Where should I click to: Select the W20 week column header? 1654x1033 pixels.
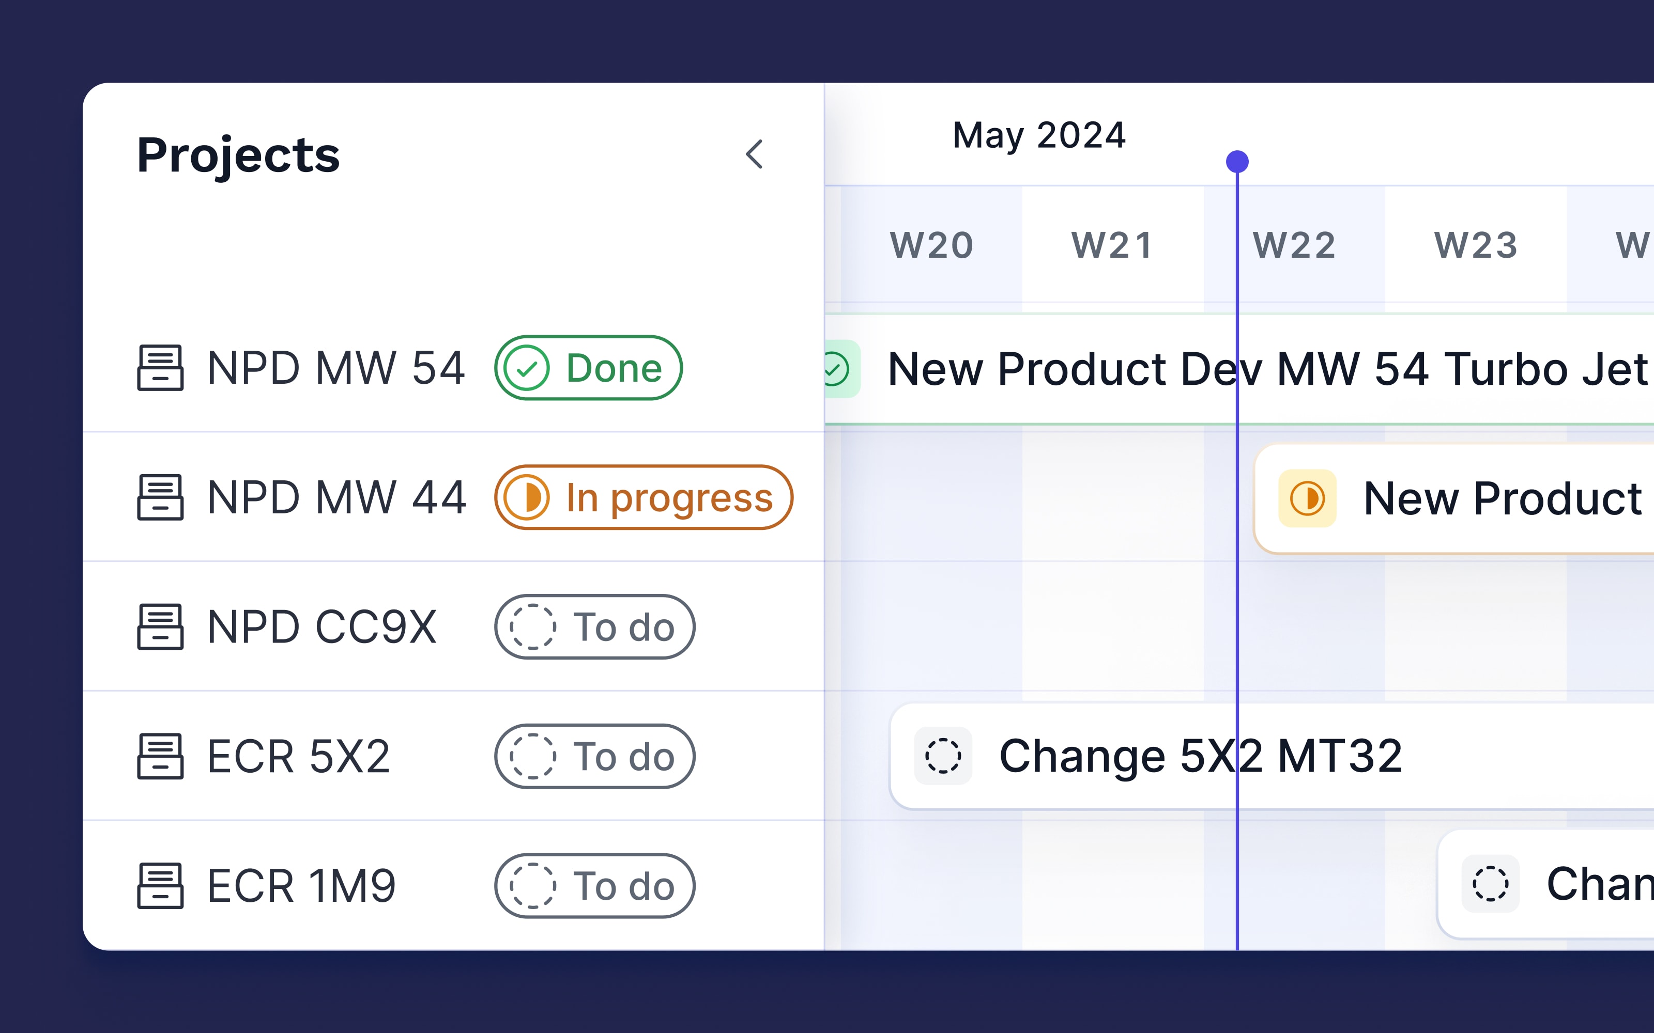(931, 245)
